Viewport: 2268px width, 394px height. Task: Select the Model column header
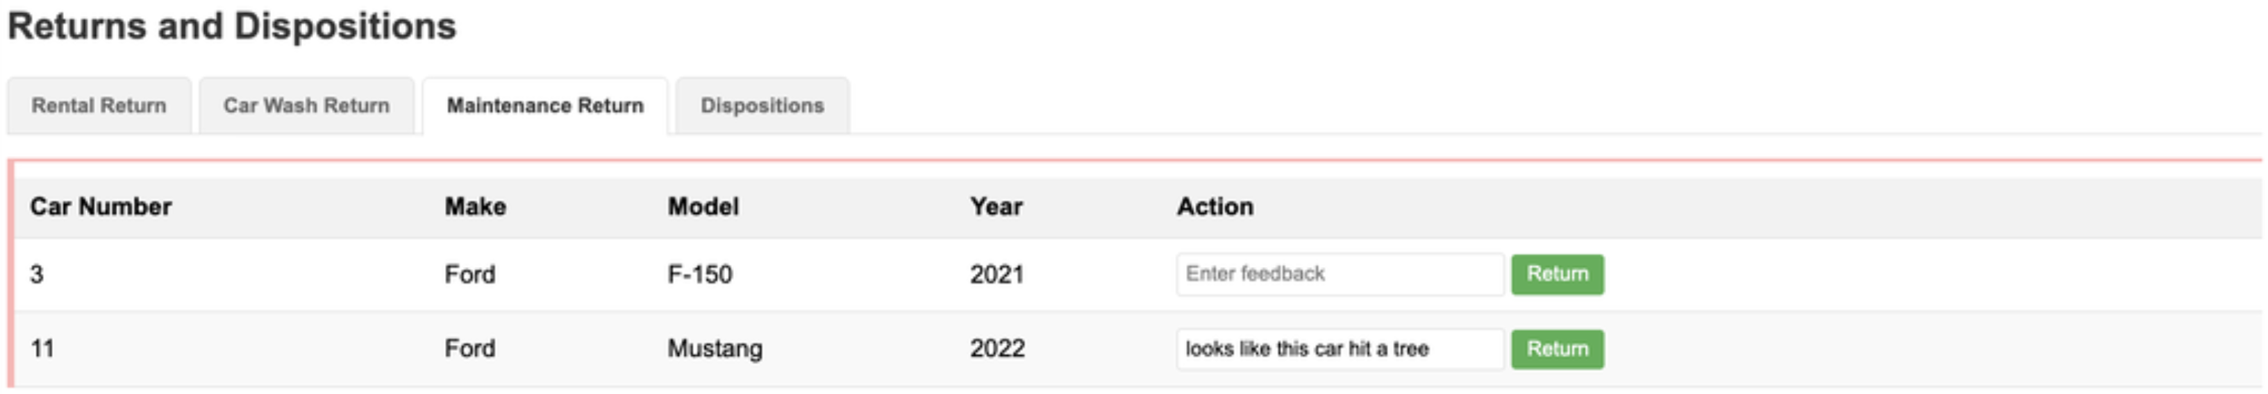[703, 207]
